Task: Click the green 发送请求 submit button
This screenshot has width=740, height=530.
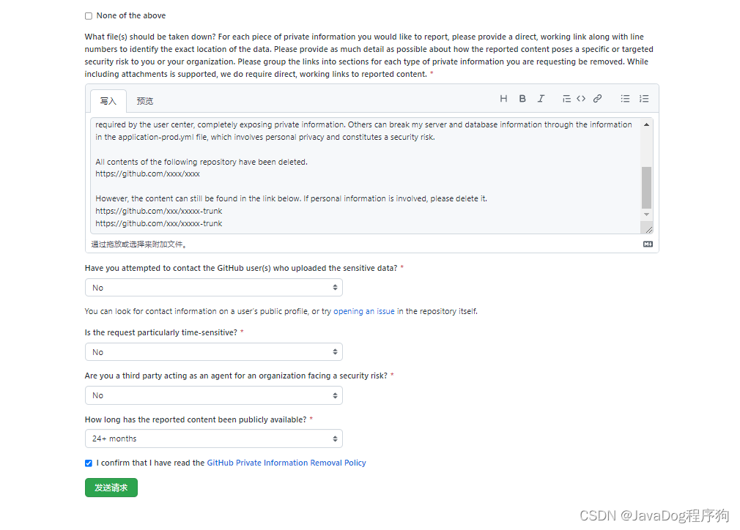Action: (111, 487)
